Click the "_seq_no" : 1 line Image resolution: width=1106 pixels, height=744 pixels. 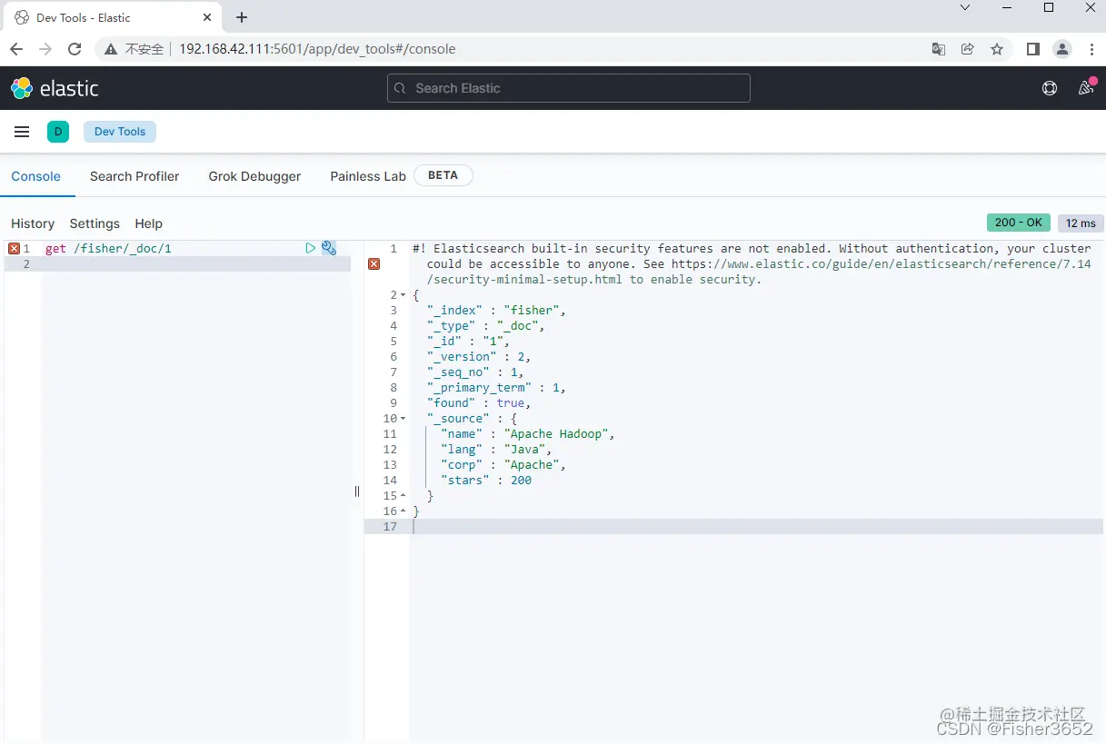point(475,372)
